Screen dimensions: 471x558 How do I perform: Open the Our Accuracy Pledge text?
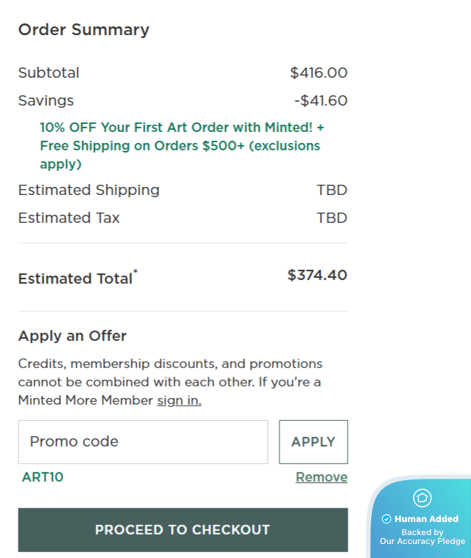click(422, 541)
